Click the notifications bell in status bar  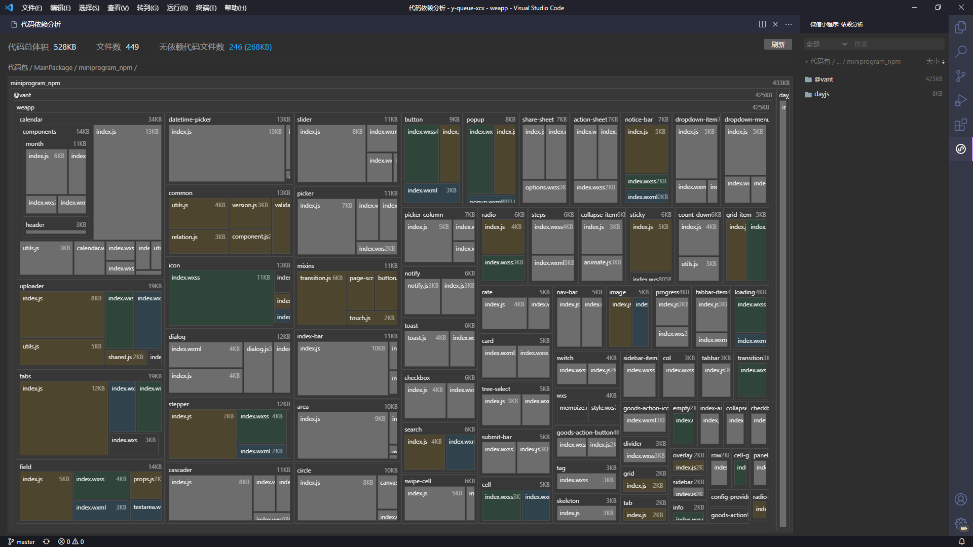pyautogui.click(x=961, y=541)
